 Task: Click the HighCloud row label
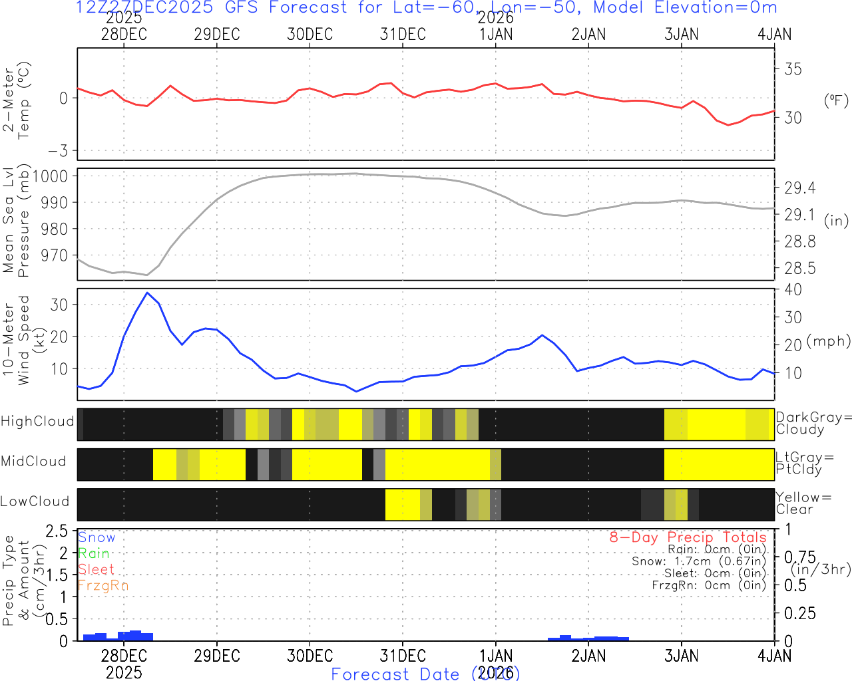pos(37,422)
